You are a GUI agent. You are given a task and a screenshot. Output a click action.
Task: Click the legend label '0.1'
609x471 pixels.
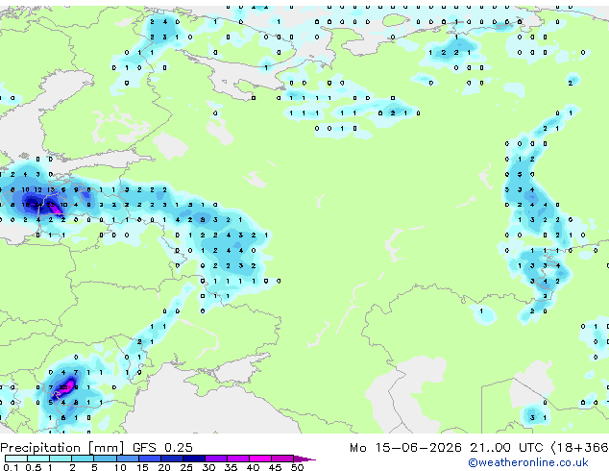point(11,467)
